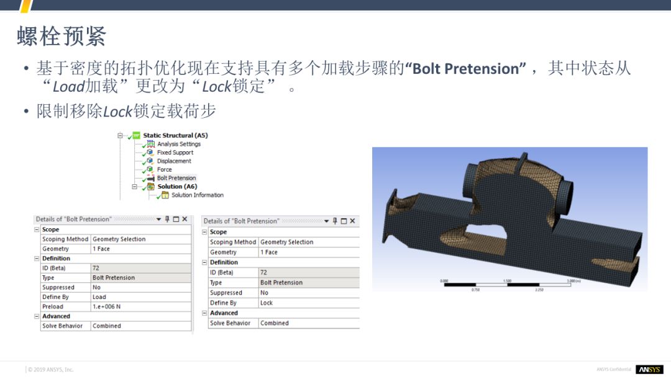Screen dimensions: 671x377
Task: Click the Fixed Support load icon
Action: [150, 153]
